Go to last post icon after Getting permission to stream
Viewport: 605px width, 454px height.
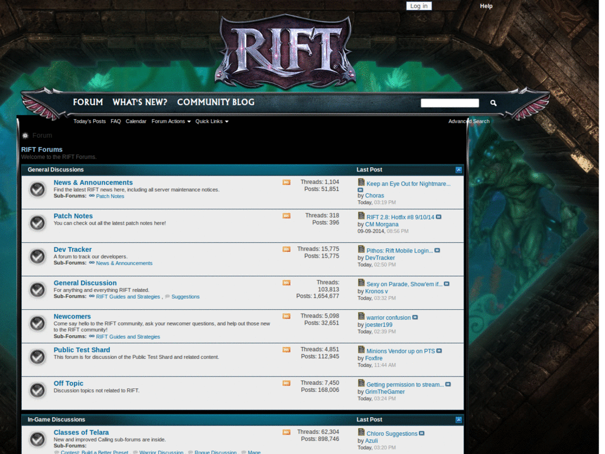(x=448, y=384)
